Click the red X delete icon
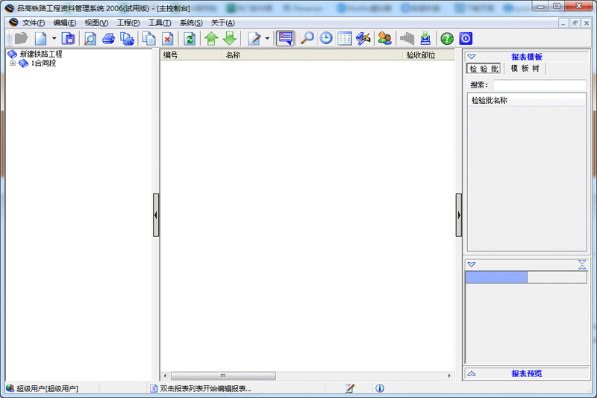The height and width of the screenshot is (398, 597). 168,39
